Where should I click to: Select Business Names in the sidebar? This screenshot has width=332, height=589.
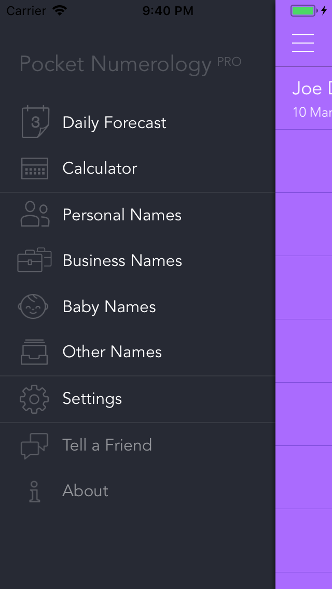click(122, 260)
